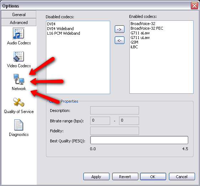Click the Revert button

point(125,177)
